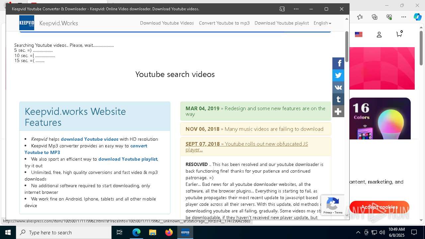The width and height of the screenshot is (425, 239).
Task: Open volume control in system tray
Action: pyautogui.click(x=382, y=232)
